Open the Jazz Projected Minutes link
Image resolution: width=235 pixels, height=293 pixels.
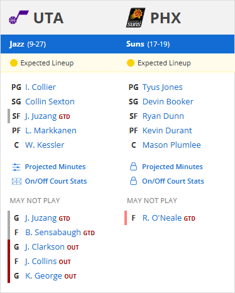55,167
